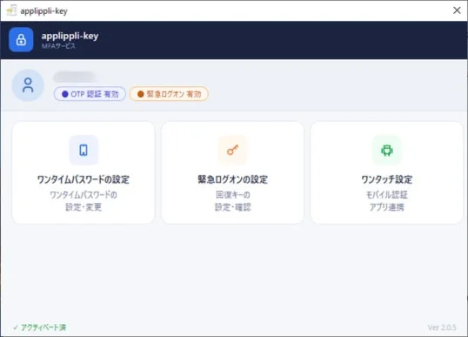Click the smartphone icon for one-time password
Viewport: 468px width, 337px height.
click(84, 150)
